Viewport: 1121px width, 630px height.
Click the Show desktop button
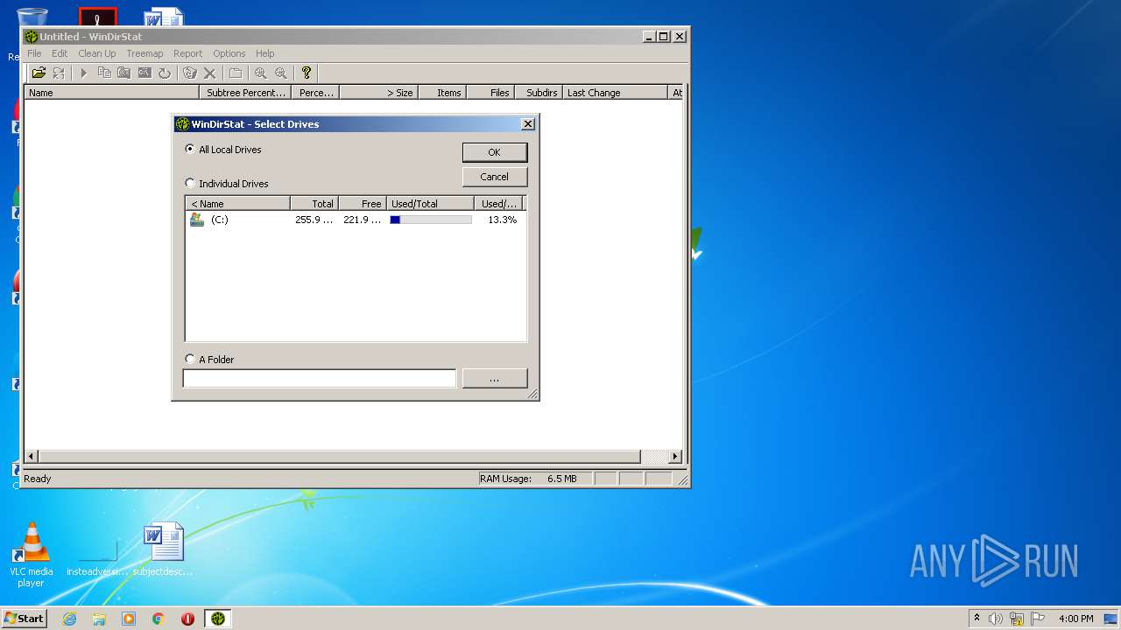point(1112,619)
